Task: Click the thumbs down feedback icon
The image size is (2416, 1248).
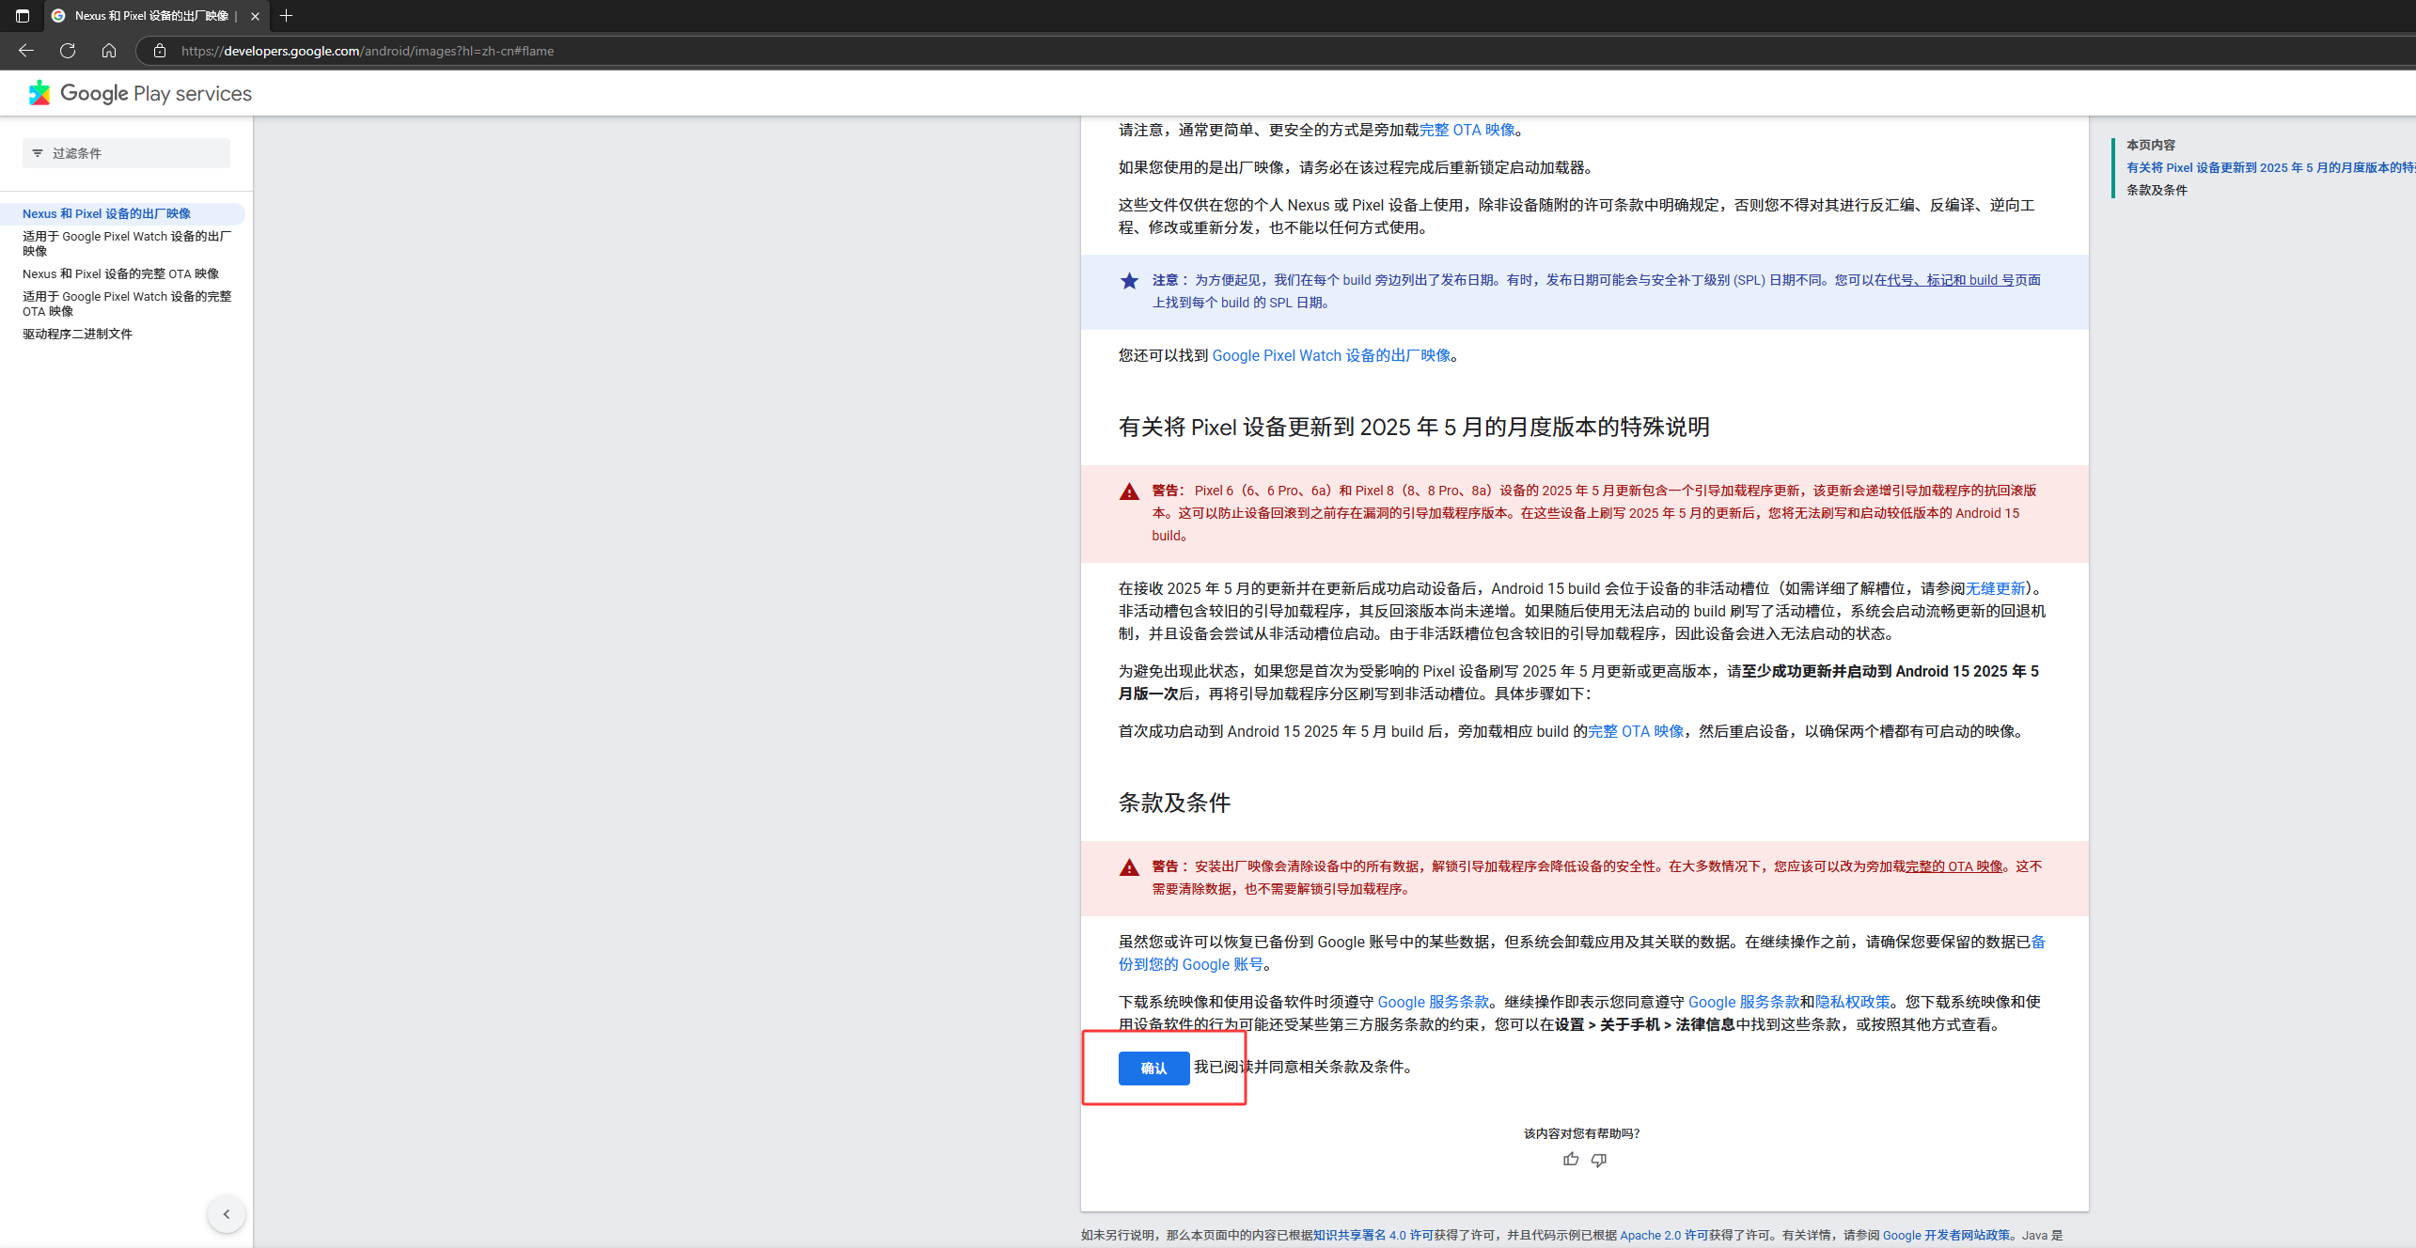Action: (x=1598, y=1160)
